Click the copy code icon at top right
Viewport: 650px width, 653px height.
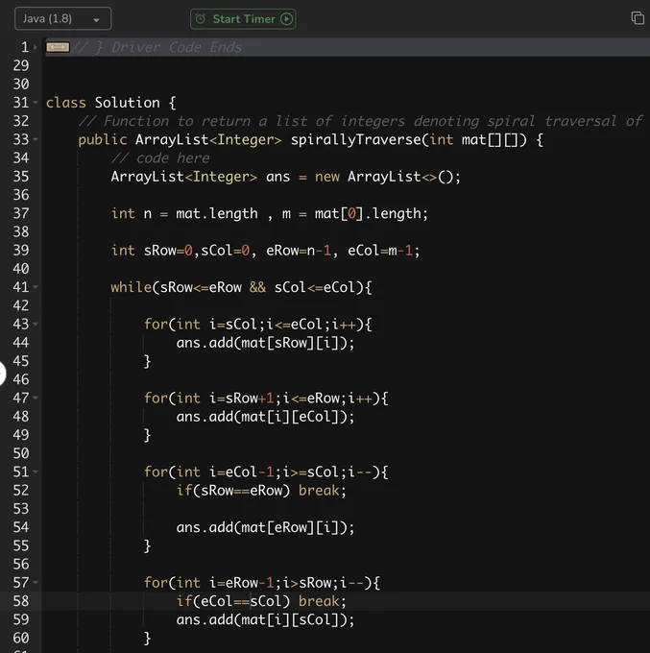coord(638,18)
